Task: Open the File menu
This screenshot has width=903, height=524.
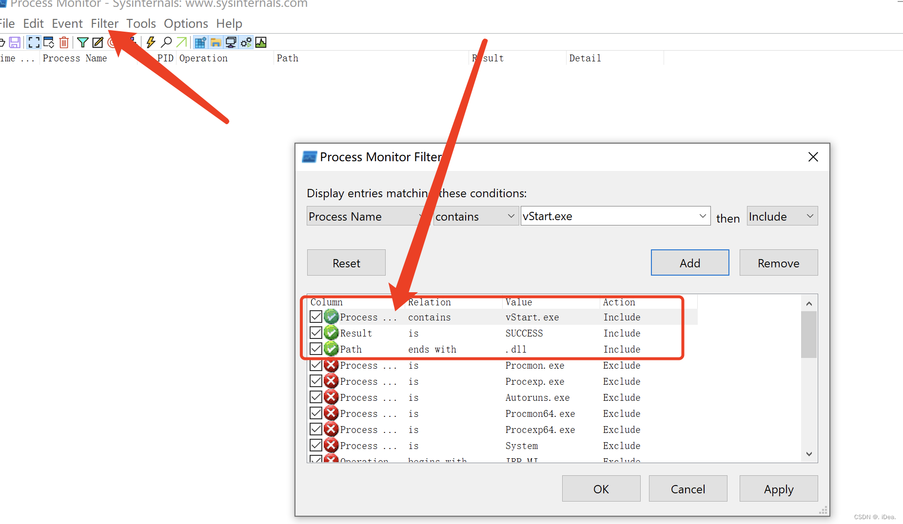Action: click(7, 23)
